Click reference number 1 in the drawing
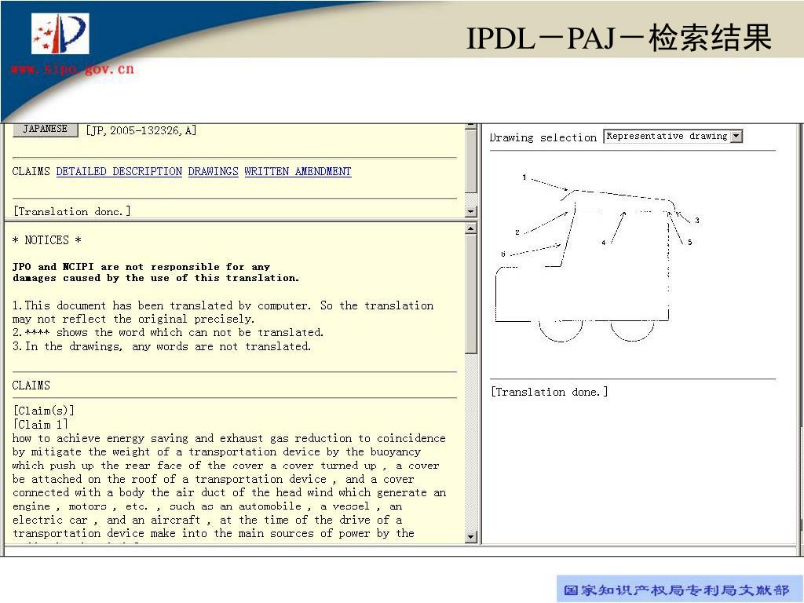The width and height of the screenshot is (804, 603). pos(524,177)
